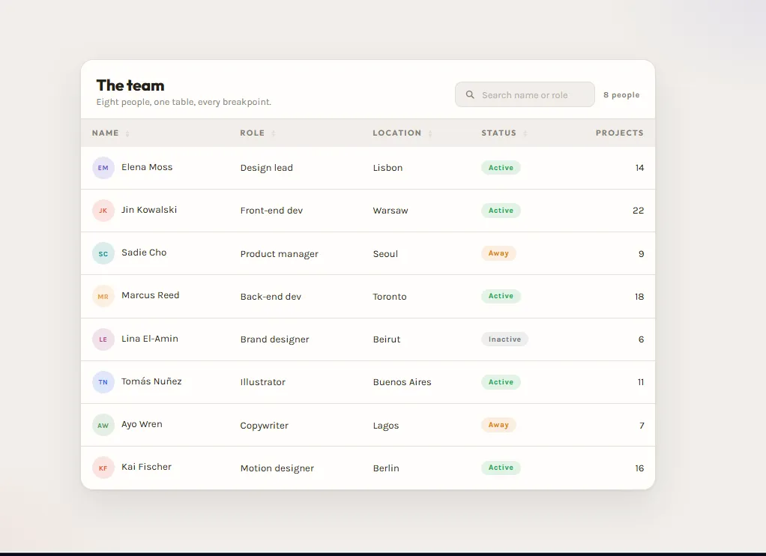The image size is (766, 556).
Task: Select the name Elena Moss
Action: click(147, 167)
